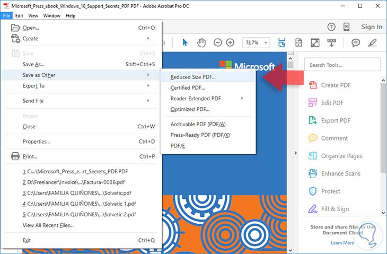387x254 pixels.
Task: Choose the PDF/E option
Action: click(x=208, y=146)
